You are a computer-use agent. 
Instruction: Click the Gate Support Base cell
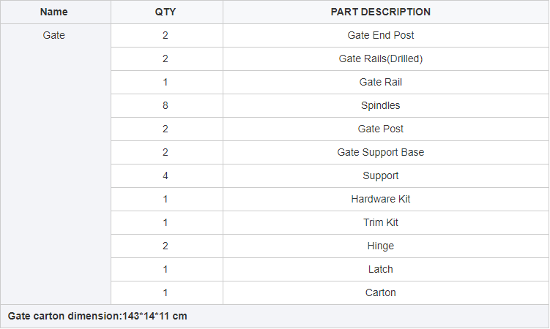(381, 153)
